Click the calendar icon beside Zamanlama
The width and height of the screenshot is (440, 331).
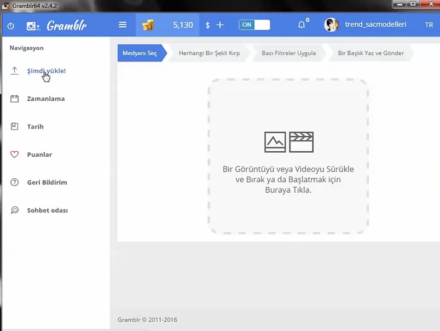(x=15, y=99)
